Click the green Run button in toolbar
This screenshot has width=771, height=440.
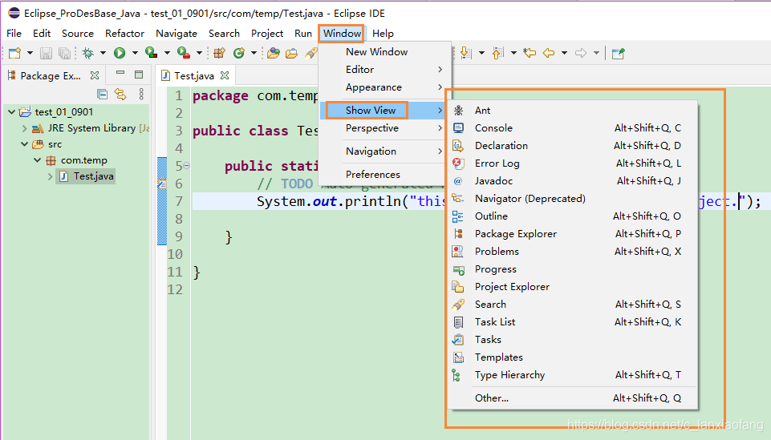pos(120,53)
